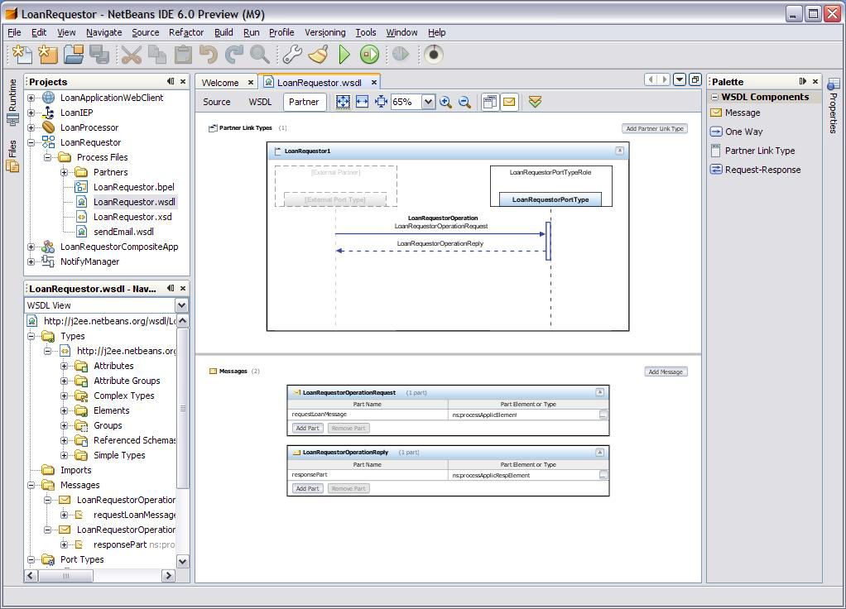This screenshot has height=609, width=846.
Task: Open the Runtime sidebar tab
Action: point(12,102)
